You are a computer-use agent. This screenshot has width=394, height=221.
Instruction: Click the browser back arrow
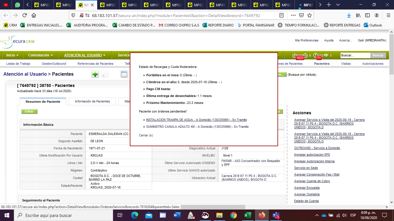pos(6,15)
